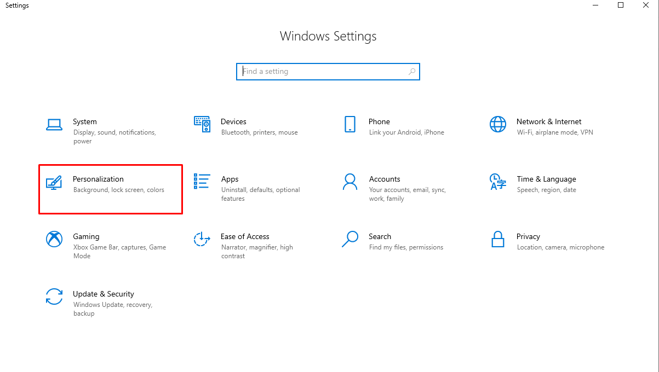
Task: Go to Devices settings title
Action: [233, 121]
